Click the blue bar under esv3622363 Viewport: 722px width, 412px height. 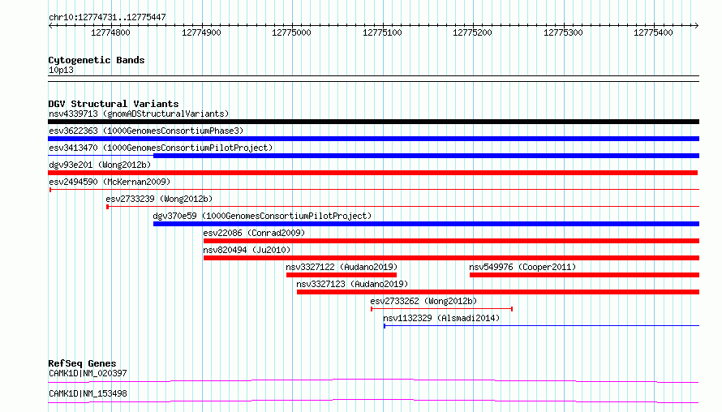pos(373,139)
